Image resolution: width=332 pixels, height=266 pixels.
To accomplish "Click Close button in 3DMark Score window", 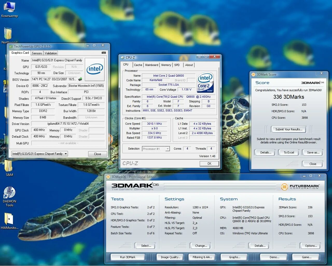I will (x=313, y=164).
